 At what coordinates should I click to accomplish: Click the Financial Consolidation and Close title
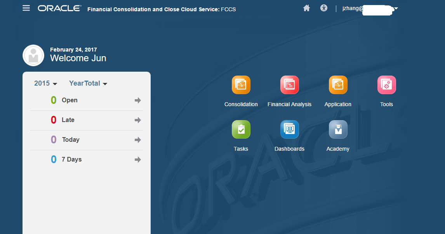(162, 9)
